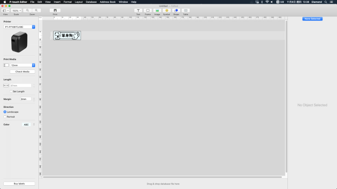Click the horizontal canvas scrollbar
337x189 pixels.
(162, 177)
